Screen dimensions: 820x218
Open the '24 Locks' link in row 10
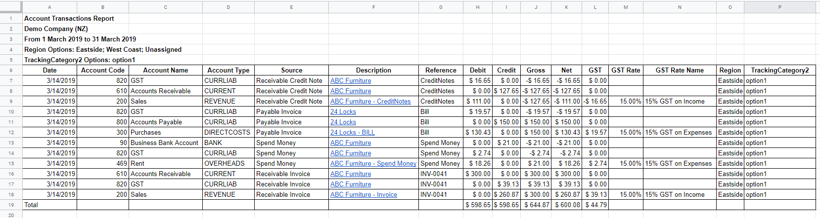click(343, 112)
